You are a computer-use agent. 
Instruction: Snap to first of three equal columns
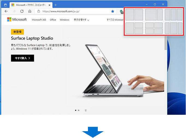(x=167, y=15)
